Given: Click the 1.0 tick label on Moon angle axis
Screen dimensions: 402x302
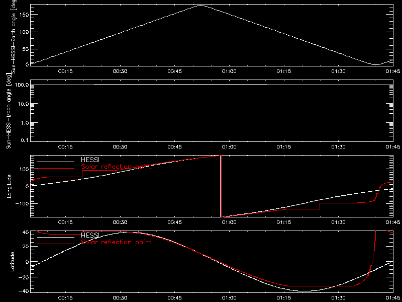Looking at the screenshot, I should click(25, 123).
